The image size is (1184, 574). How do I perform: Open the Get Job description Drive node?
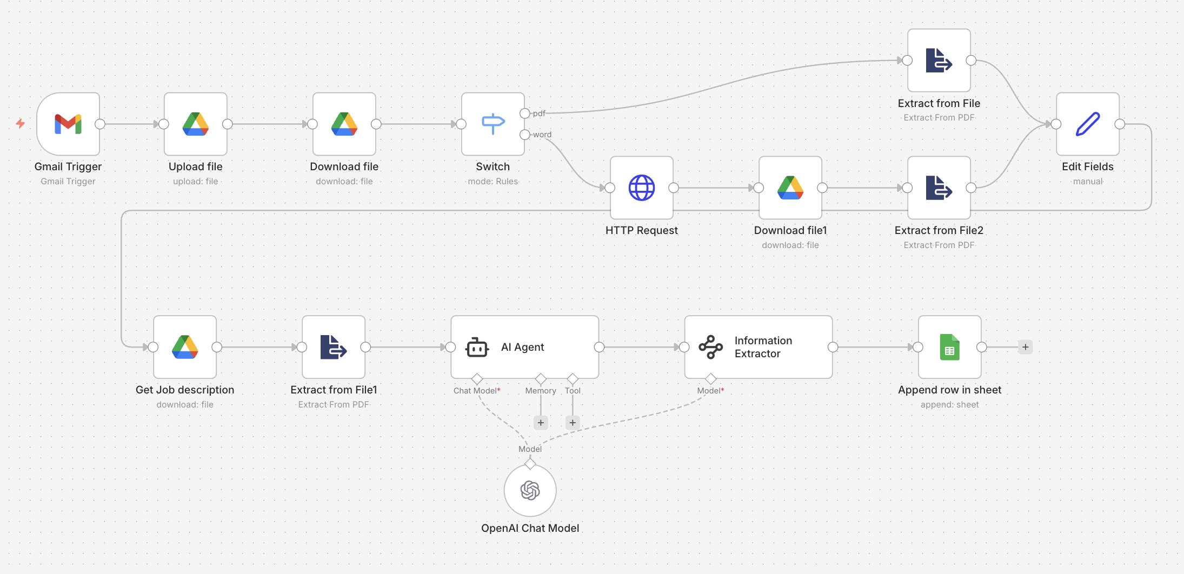pyautogui.click(x=185, y=347)
